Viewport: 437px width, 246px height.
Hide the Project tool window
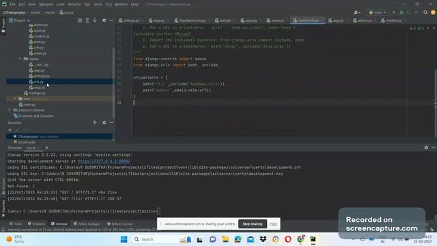(x=111, y=20)
